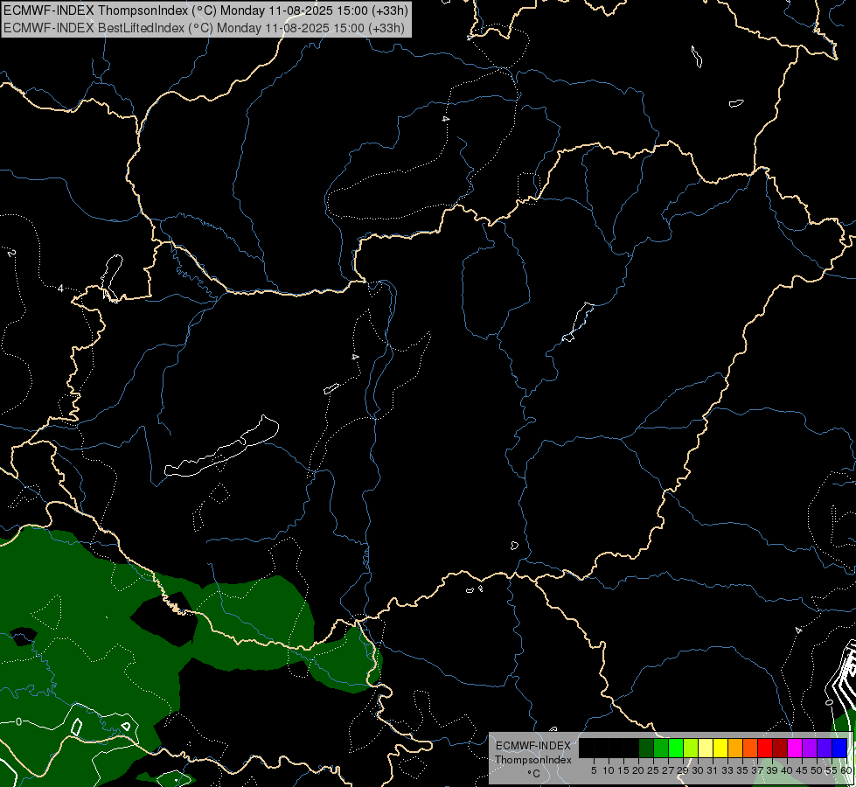This screenshot has width=856, height=787.
Task: Click the legend tick value 5
Action: [x=594, y=770]
